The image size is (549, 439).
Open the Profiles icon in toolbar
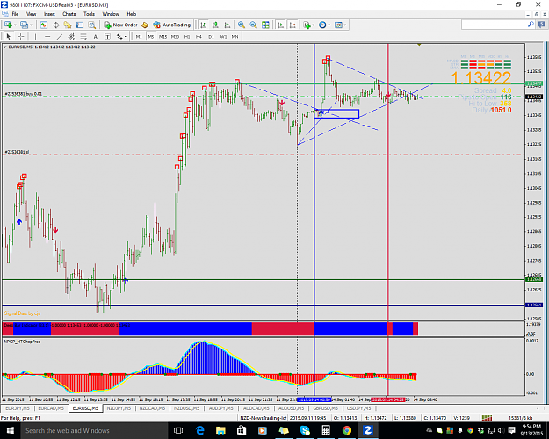point(24,25)
